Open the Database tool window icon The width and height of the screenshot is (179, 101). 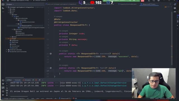tap(175, 8)
